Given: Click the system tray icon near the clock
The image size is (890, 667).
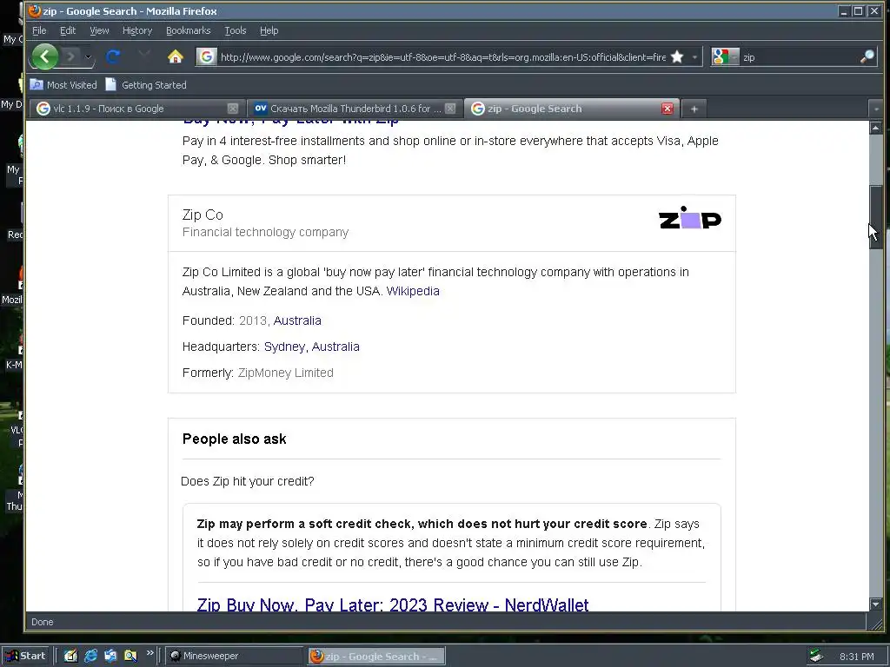Looking at the screenshot, I should coord(816,657).
